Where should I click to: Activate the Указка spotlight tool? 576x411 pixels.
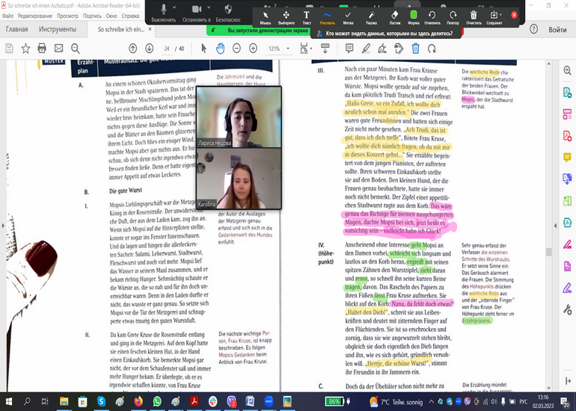pyautogui.click(x=371, y=15)
